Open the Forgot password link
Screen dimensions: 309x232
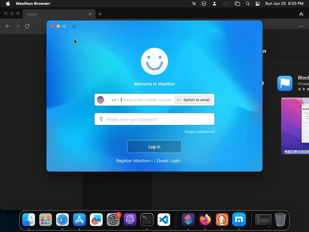200,132
